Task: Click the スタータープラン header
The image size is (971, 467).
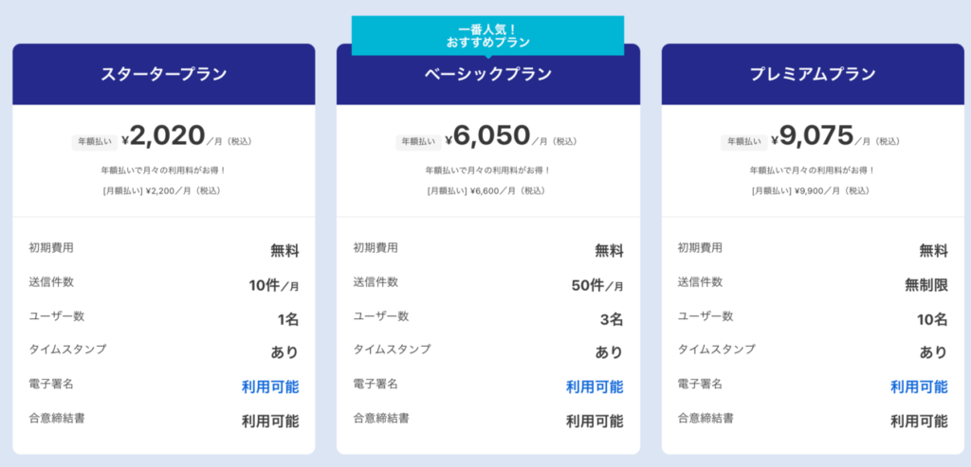Action: (x=163, y=74)
